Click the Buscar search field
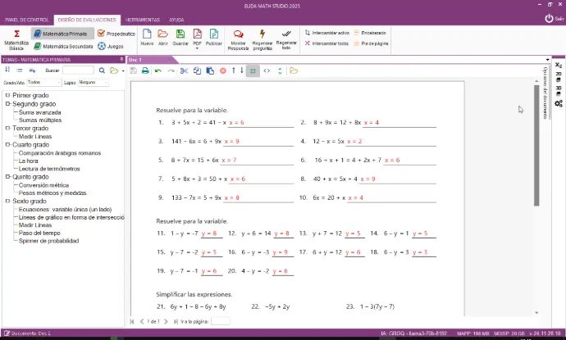The width and height of the screenshot is (566, 340). click(x=78, y=70)
